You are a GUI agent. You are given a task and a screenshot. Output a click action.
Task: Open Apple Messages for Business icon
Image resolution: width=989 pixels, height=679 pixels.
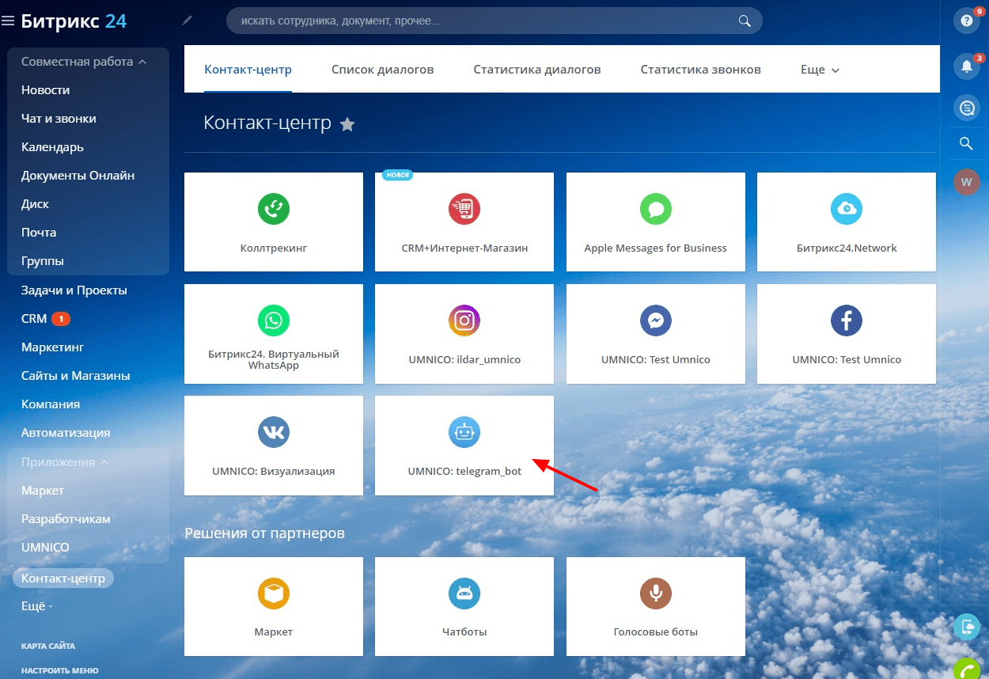(x=655, y=209)
